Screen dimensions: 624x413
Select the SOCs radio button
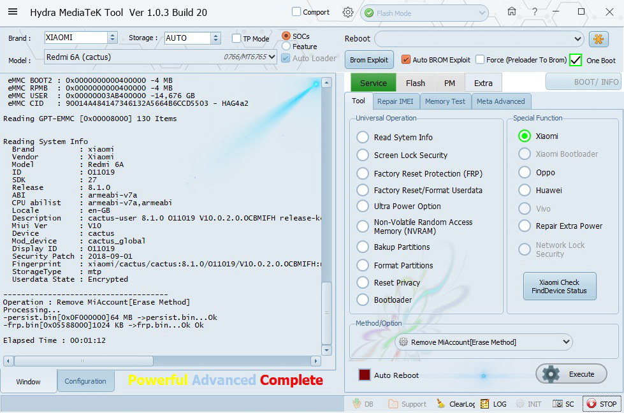point(286,36)
